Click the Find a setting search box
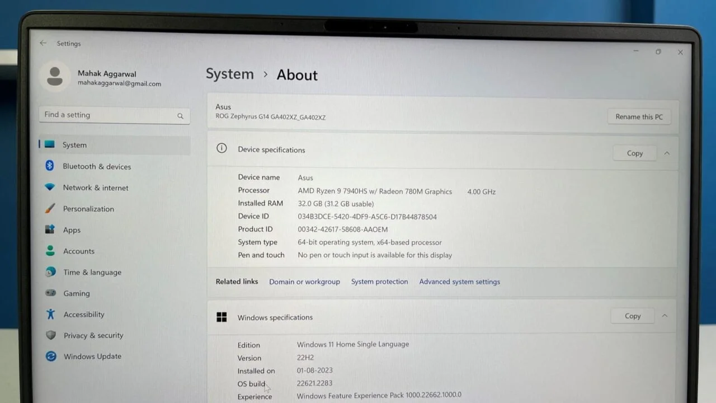Viewport: 716px width, 403px height. point(109,115)
